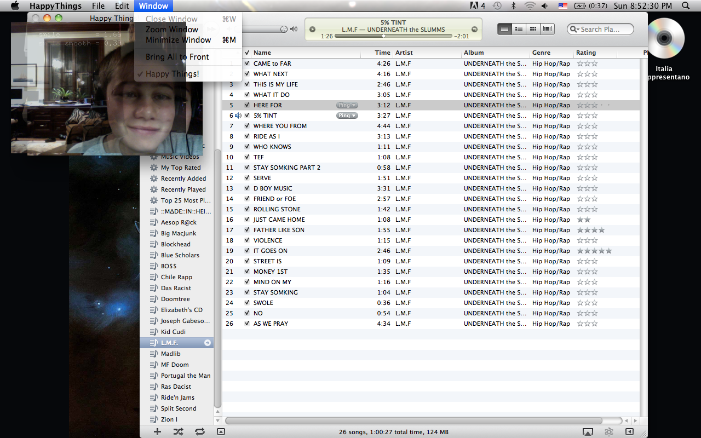The height and width of the screenshot is (438, 701).
Task: Toggle the repeat icon in iTunes
Action: [x=200, y=431]
